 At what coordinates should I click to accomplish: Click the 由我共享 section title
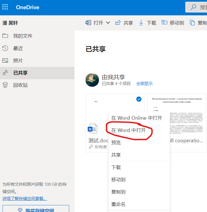pyautogui.click(x=114, y=77)
